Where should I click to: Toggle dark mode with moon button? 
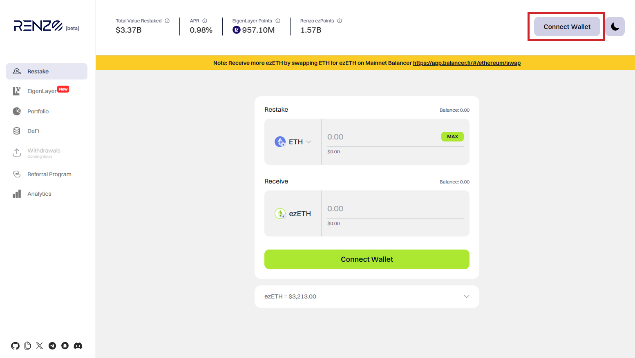[615, 27]
